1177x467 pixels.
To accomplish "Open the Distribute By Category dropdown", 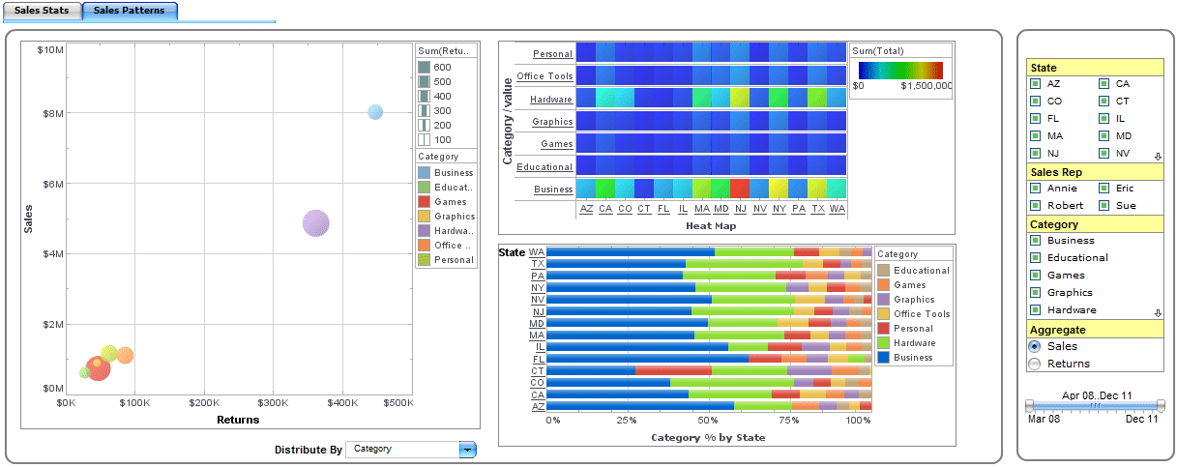I will point(468,450).
